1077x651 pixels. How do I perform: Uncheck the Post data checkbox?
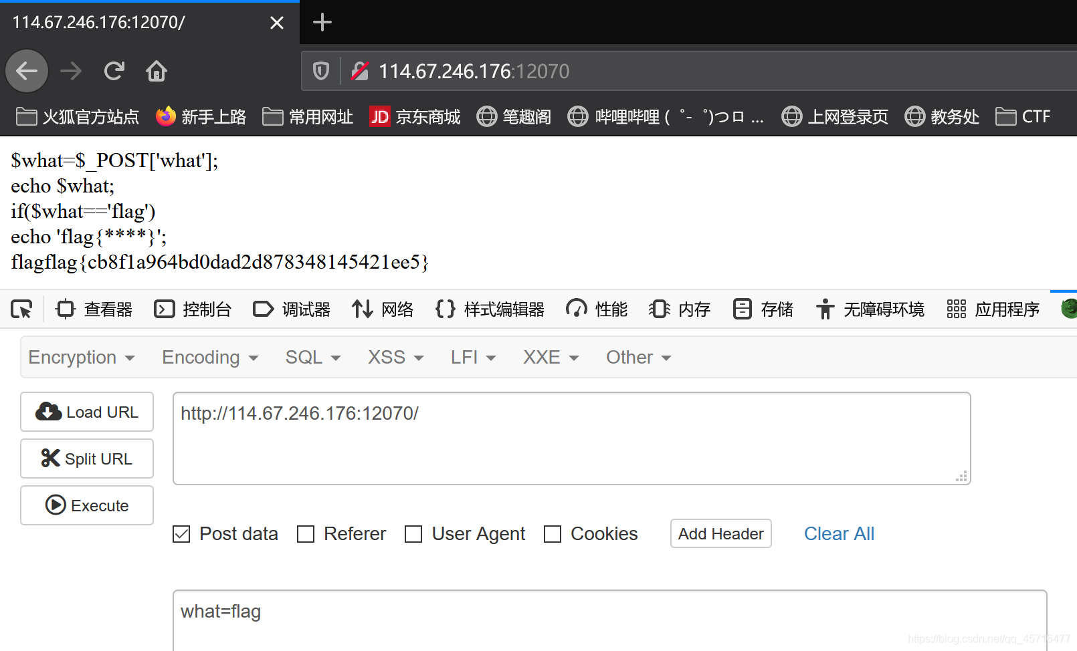point(181,534)
